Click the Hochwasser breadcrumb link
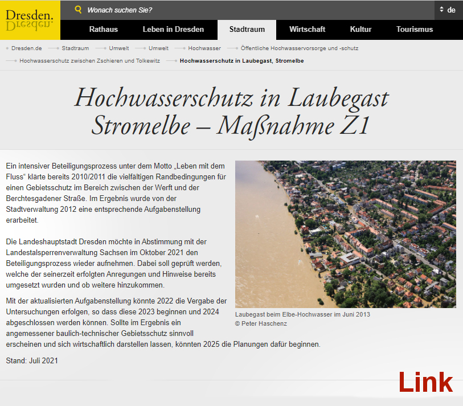The width and height of the screenshot is (463, 406). (x=204, y=48)
